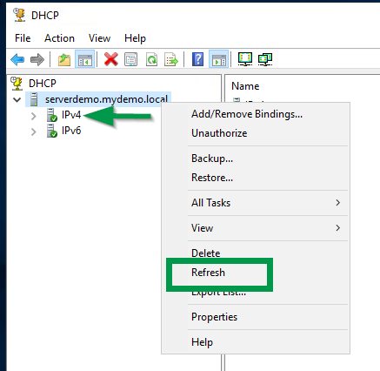The image size is (380, 371).
Task: Click the Add Server monitor toolbar icon
Action: click(245, 59)
